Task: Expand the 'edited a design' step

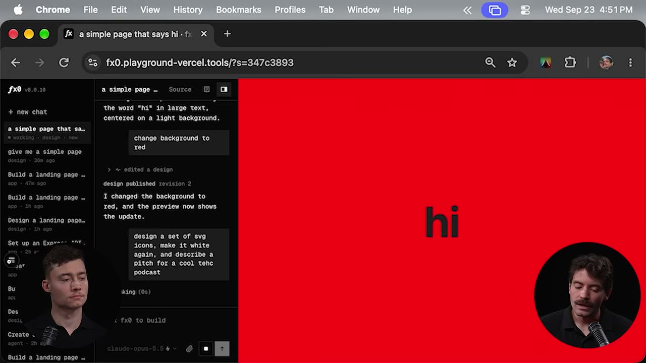Action: (140, 169)
